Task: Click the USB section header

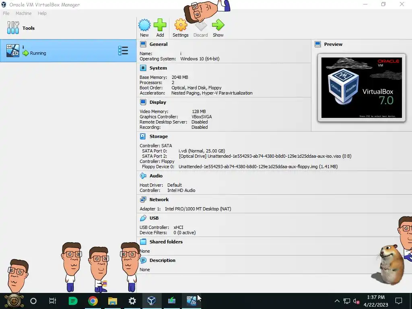Action: point(154,218)
